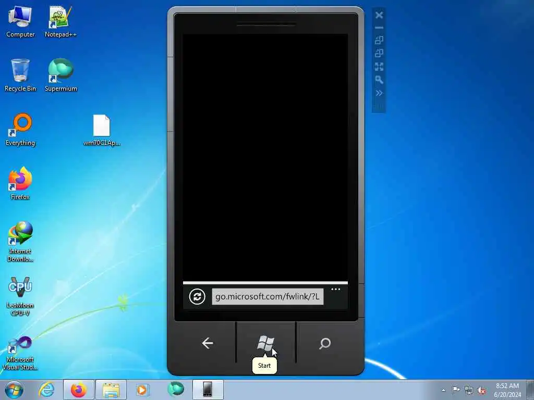Show hidden tray icons arrow
The width and height of the screenshot is (534, 400).
(x=443, y=390)
